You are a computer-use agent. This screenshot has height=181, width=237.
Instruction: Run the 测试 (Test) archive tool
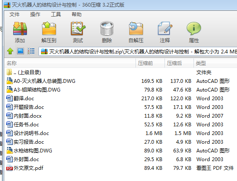pyautogui.click(x=78, y=29)
